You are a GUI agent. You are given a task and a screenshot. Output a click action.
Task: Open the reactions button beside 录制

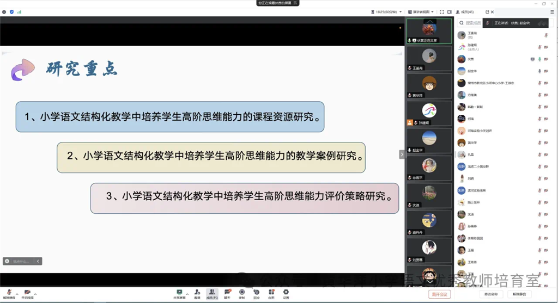tap(257, 294)
